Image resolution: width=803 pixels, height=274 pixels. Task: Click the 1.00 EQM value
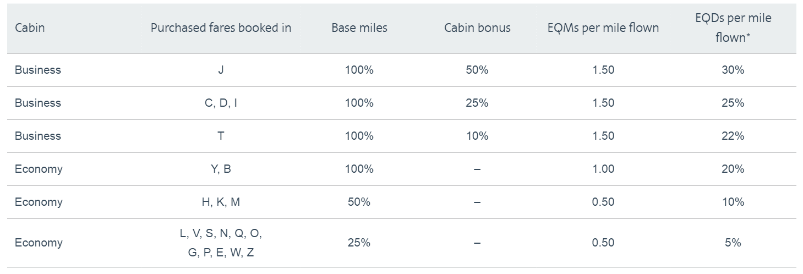tap(603, 169)
